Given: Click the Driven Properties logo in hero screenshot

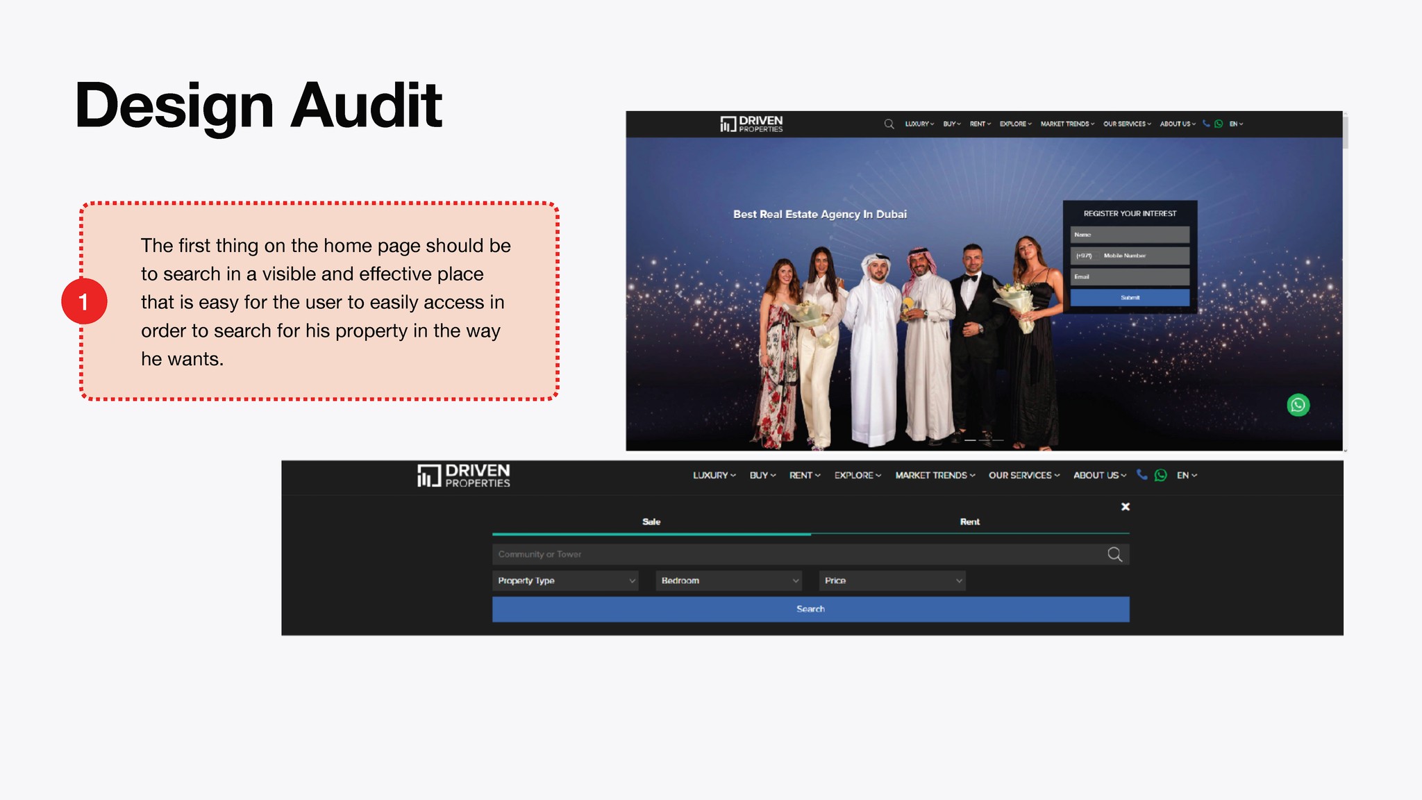Looking at the screenshot, I should (x=751, y=124).
